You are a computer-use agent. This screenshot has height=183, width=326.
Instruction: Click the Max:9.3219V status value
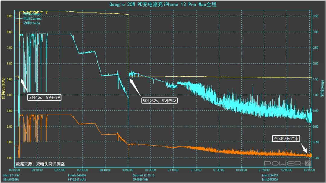pos(11,175)
